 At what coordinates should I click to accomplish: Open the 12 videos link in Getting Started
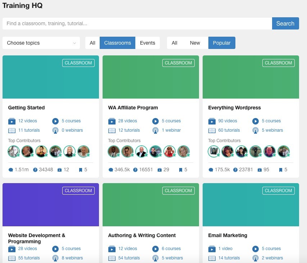click(x=28, y=121)
